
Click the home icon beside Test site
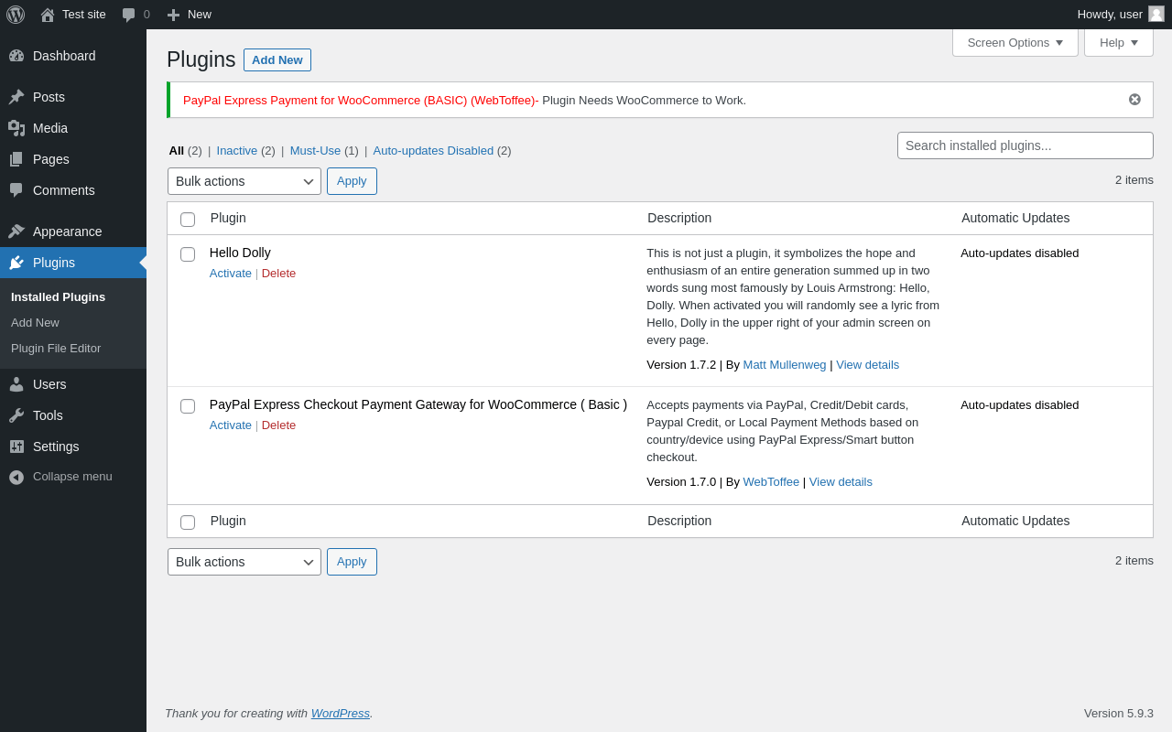click(x=48, y=15)
